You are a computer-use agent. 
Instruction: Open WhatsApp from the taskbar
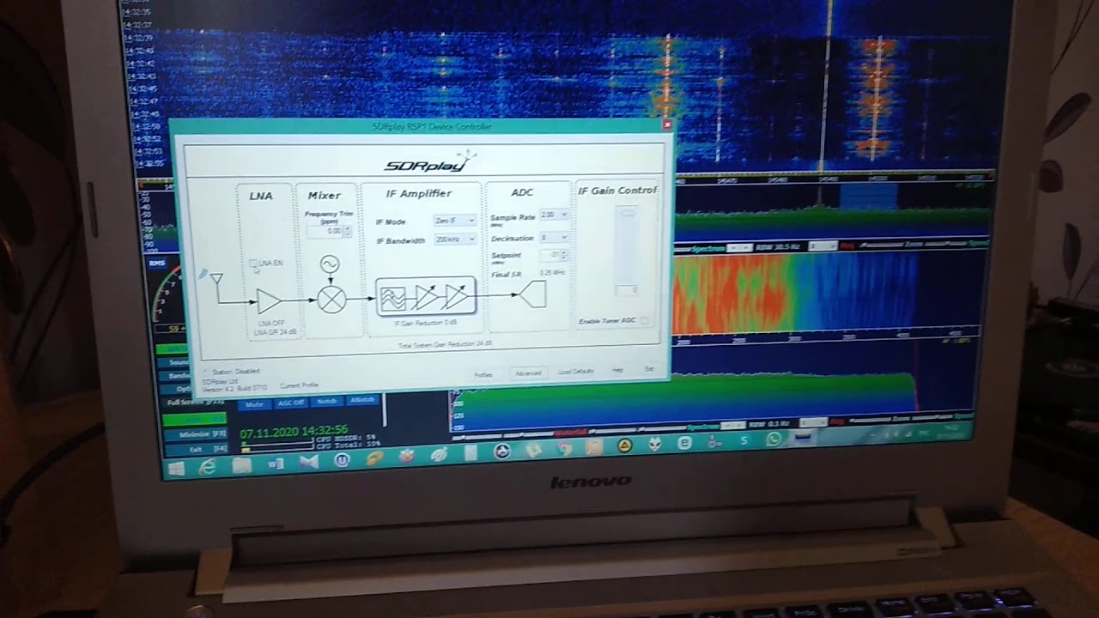[x=774, y=439]
